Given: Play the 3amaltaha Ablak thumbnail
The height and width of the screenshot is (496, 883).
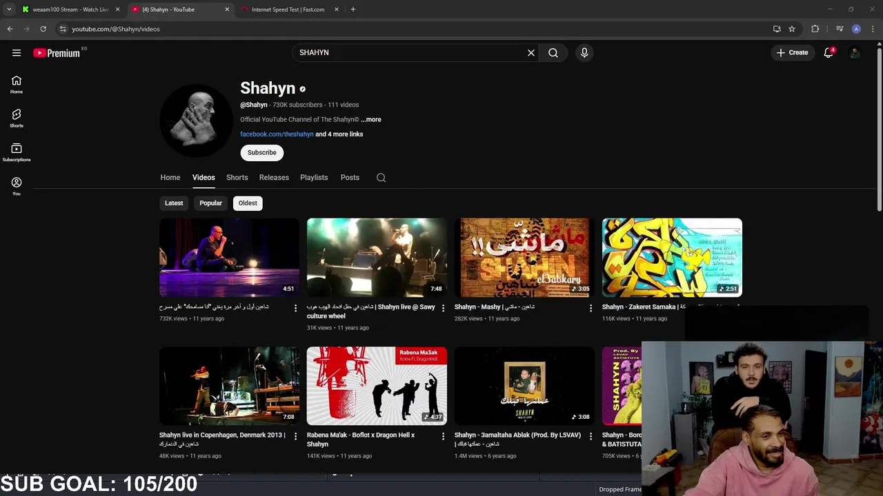Looking at the screenshot, I should 524,386.
